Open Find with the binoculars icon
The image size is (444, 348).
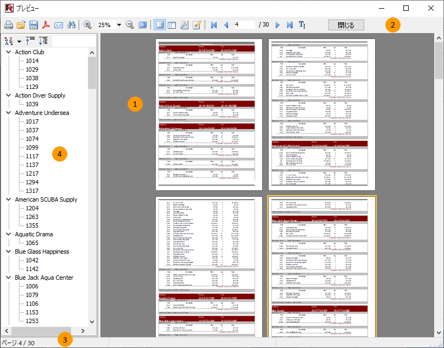(71, 25)
